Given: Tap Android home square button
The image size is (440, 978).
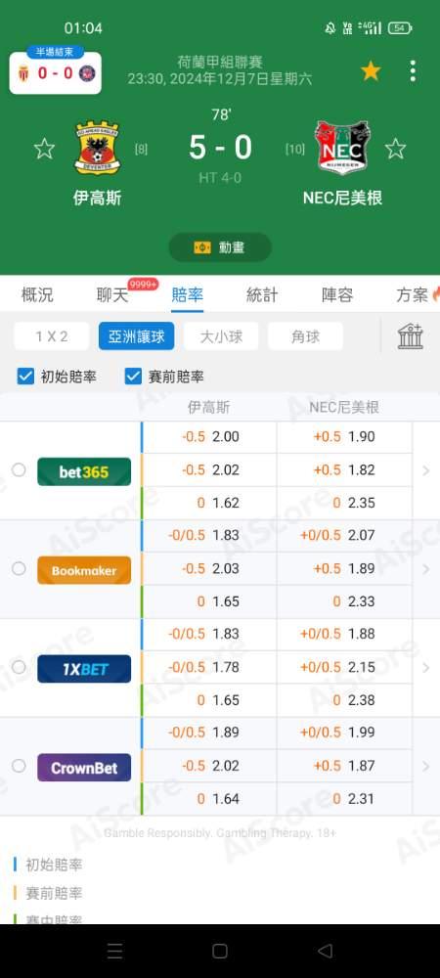Looking at the screenshot, I should (x=220, y=951).
